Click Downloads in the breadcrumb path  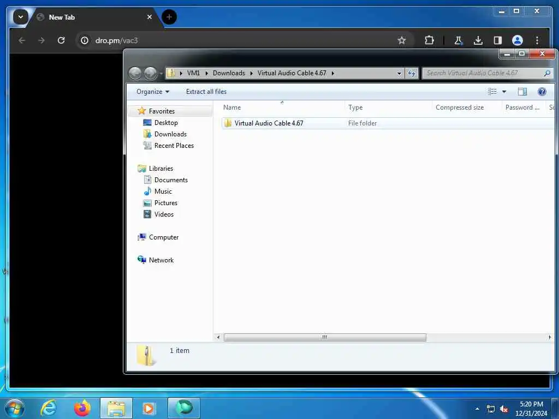tap(229, 73)
